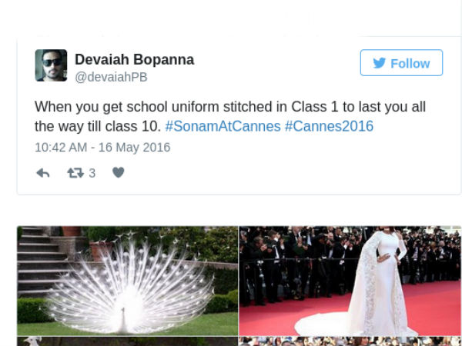Click the retweet count number 3
The image size is (462, 346).
point(92,173)
